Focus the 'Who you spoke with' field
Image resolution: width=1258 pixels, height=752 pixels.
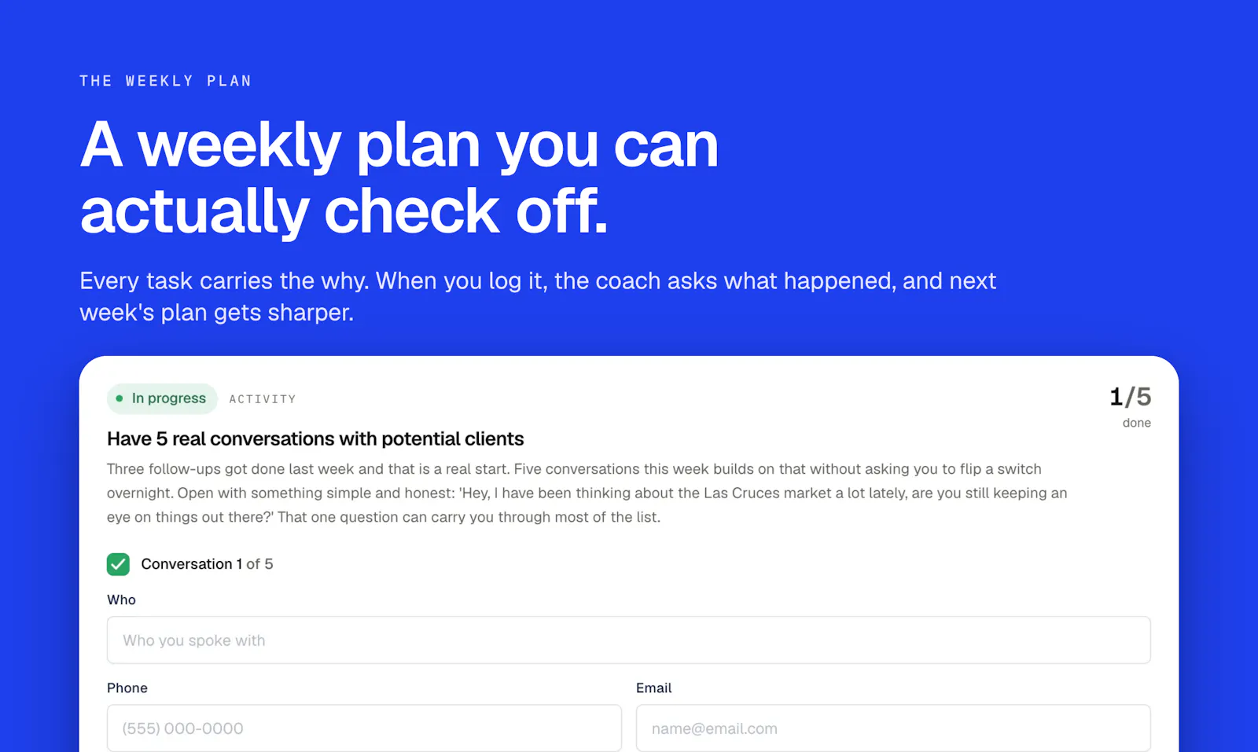click(x=629, y=640)
